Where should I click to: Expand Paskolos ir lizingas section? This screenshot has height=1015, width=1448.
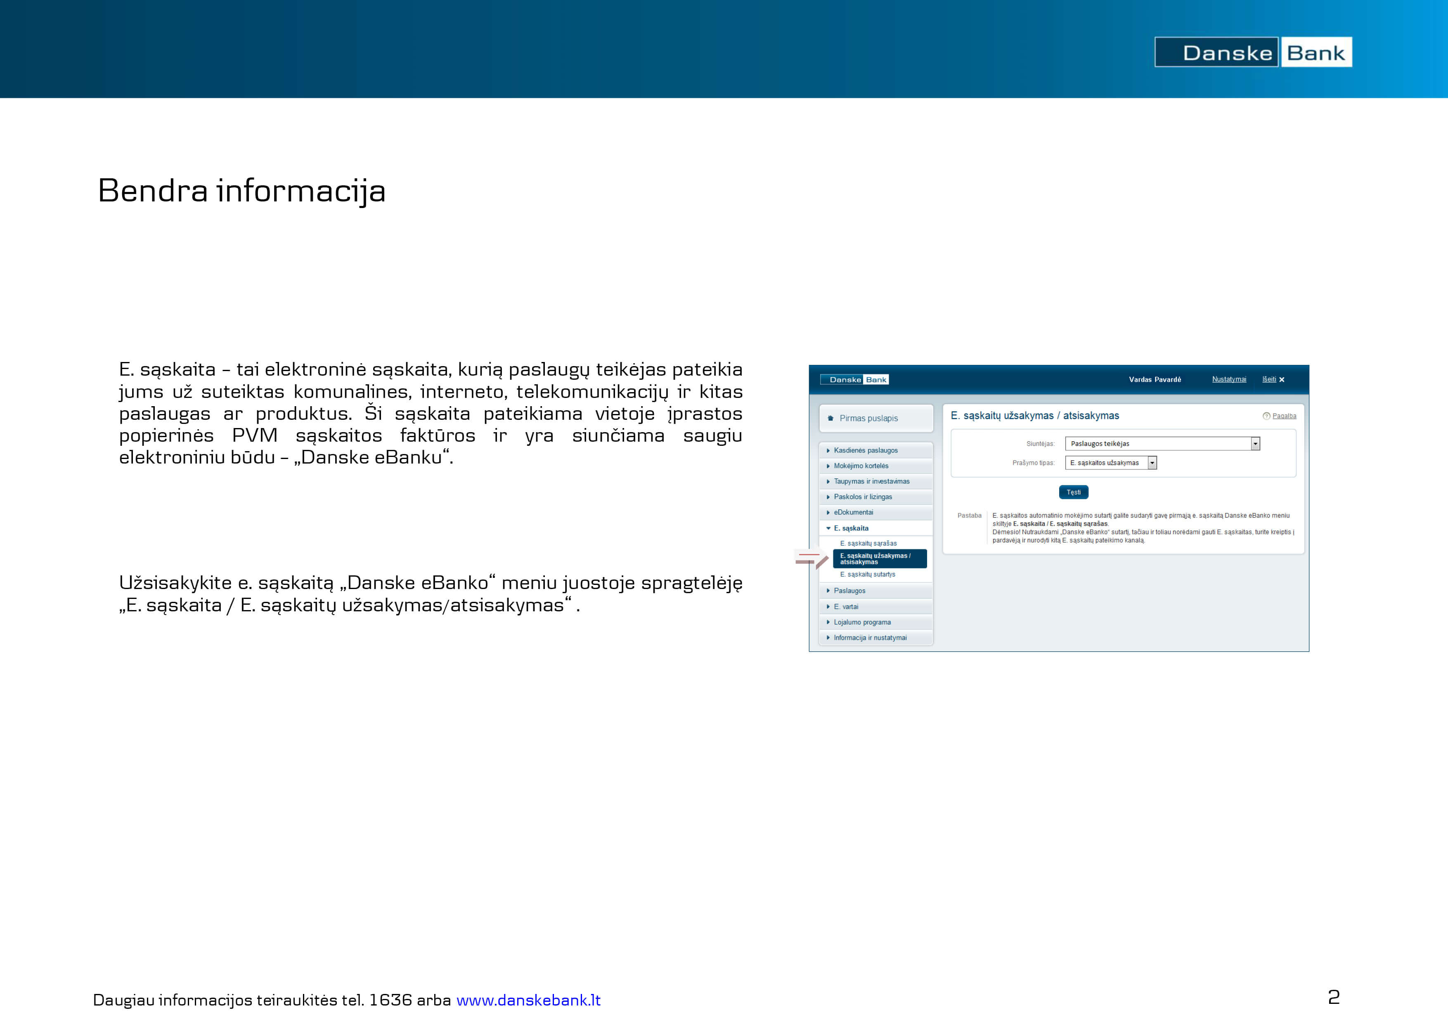click(x=875, y=497)
